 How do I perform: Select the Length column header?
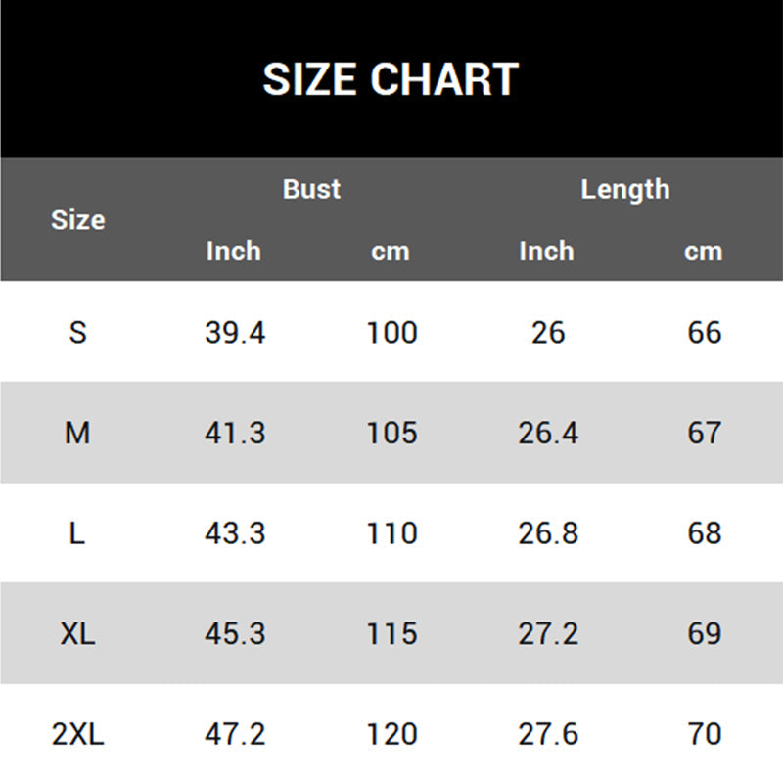pos(624,189)
